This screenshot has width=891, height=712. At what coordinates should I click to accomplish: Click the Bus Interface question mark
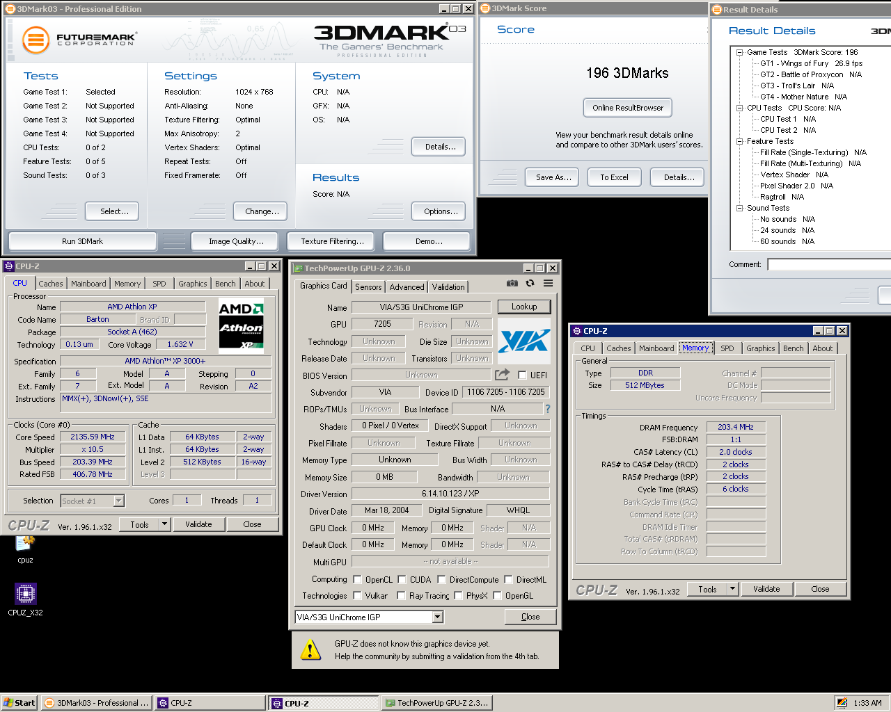point(548,409)
